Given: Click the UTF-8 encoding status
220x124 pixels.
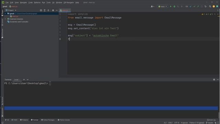Looking at the screenshot, I should point(177,123).
